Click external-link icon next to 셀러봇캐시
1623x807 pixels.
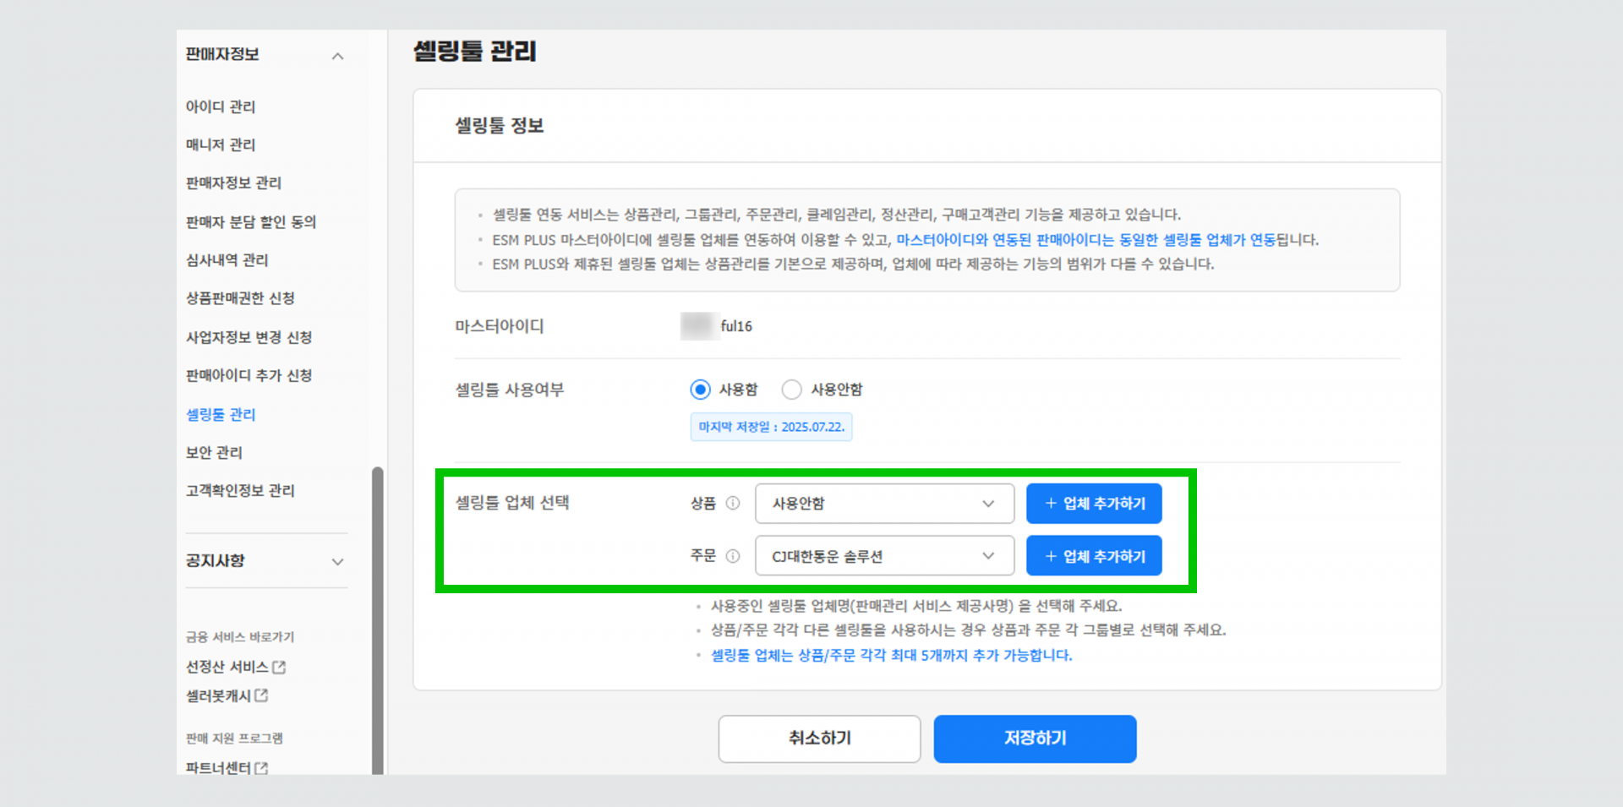click(262, 695)
